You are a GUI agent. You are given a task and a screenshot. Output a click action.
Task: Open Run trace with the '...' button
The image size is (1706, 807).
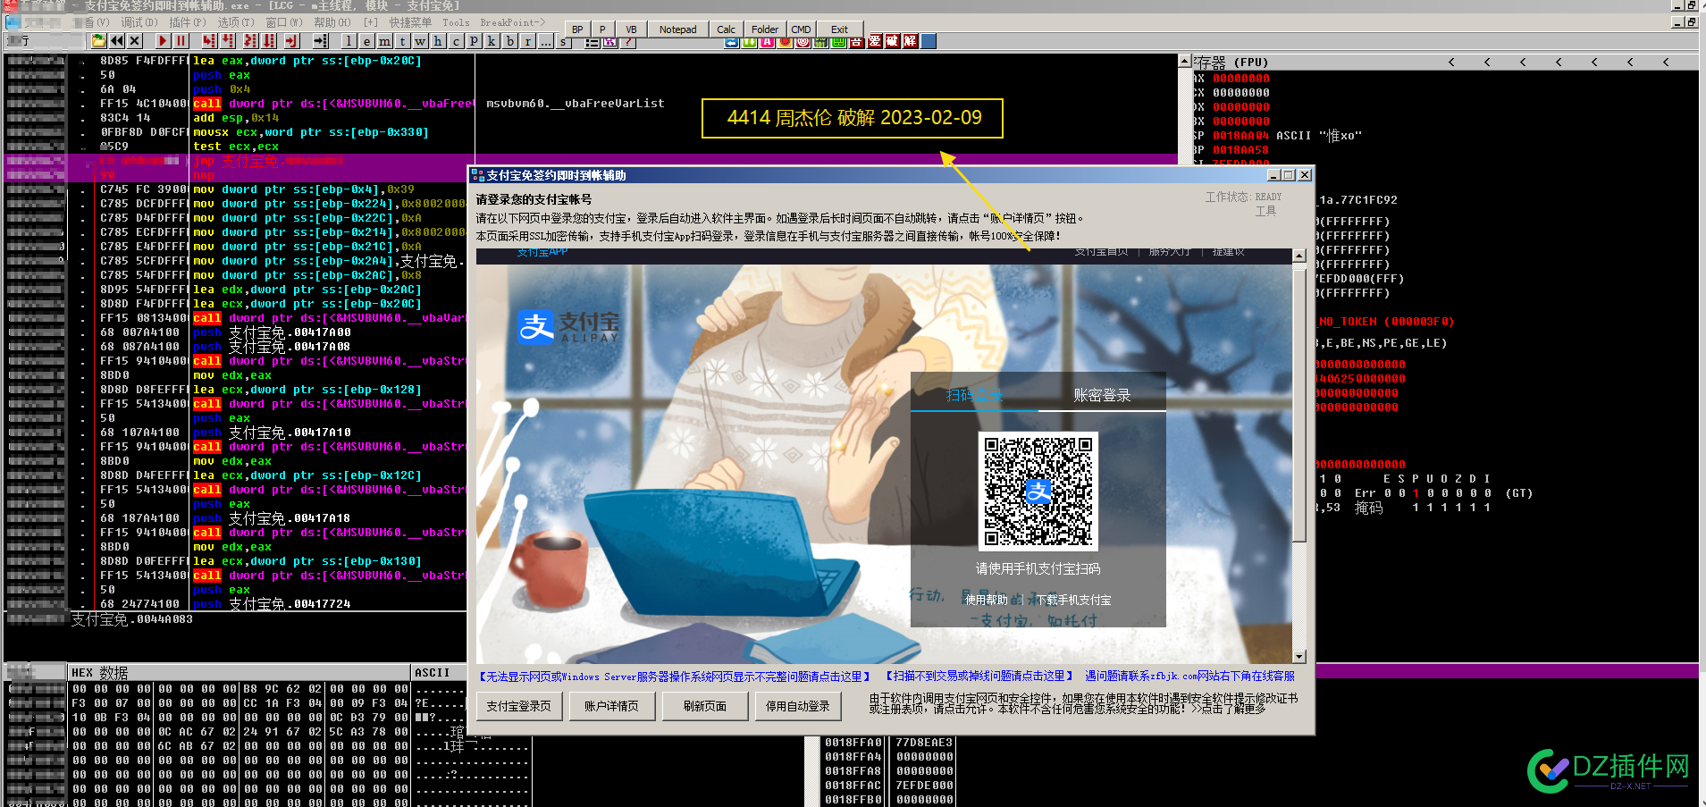[x=545, y=41]
